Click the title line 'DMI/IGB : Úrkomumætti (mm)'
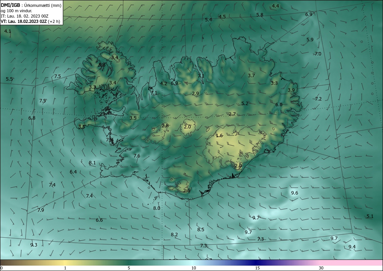Viewport: 383px width, 271px height. coord(31,5)
